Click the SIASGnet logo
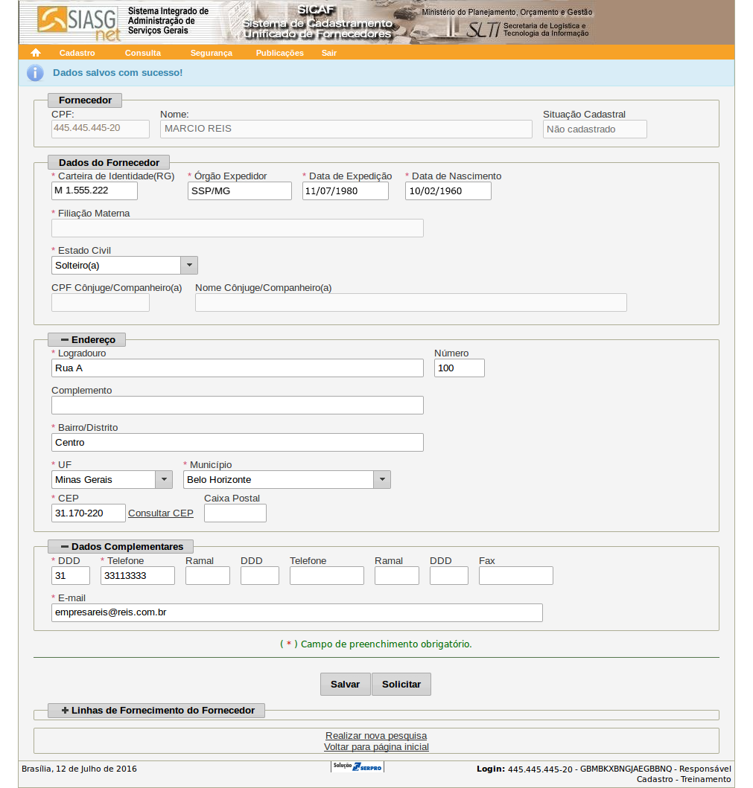The image size is (753, 788). 79,23
